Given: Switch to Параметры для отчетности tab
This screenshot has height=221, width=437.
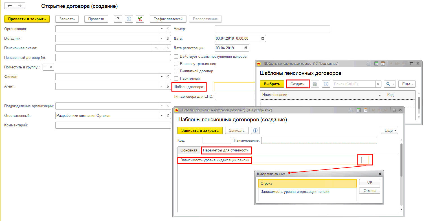Looking at the screenshot, I should click(226, 150).
